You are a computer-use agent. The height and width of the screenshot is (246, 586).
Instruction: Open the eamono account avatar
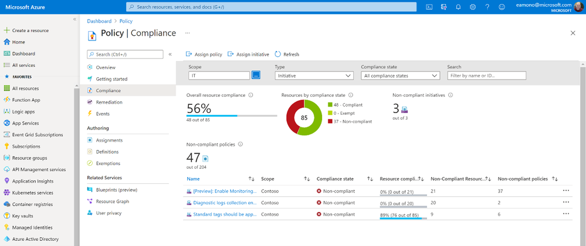(x=580, y=6)
